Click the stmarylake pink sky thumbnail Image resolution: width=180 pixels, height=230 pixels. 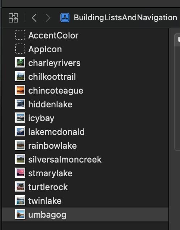tap(20, 173)
